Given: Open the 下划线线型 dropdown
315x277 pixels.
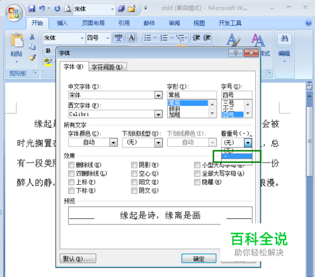Looking at the screenshot, I should click(x=158, y=143).
